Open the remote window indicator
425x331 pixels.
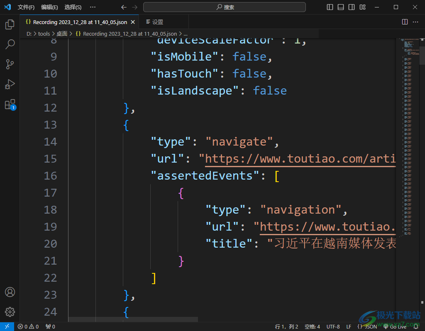[x=7, y=326]
